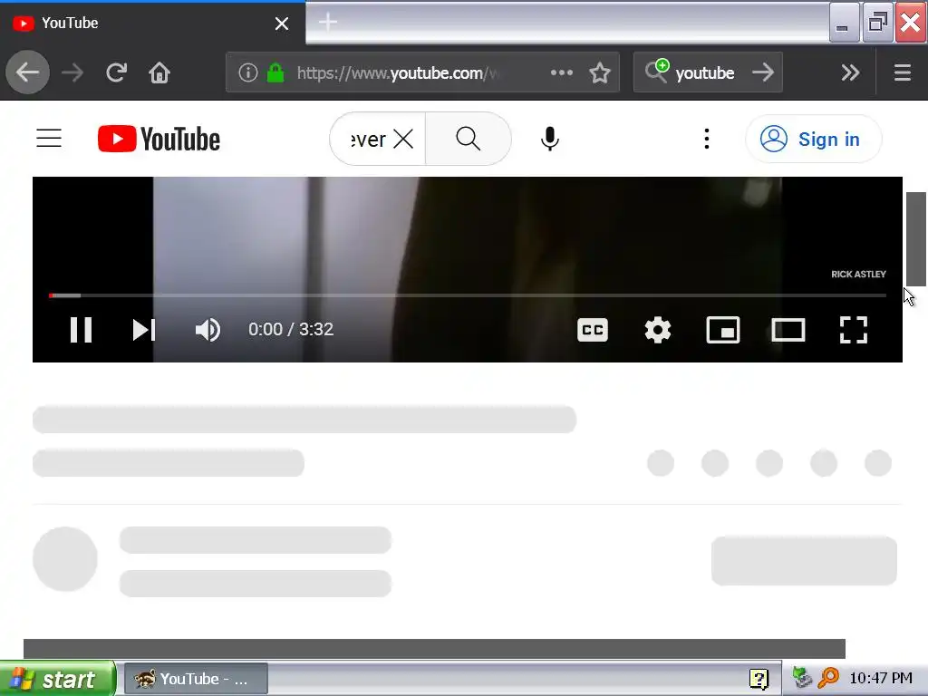Click the magnifier tray icon
Image resolution: width=928 pixels, height=696 pixels.
coord(828,677)
